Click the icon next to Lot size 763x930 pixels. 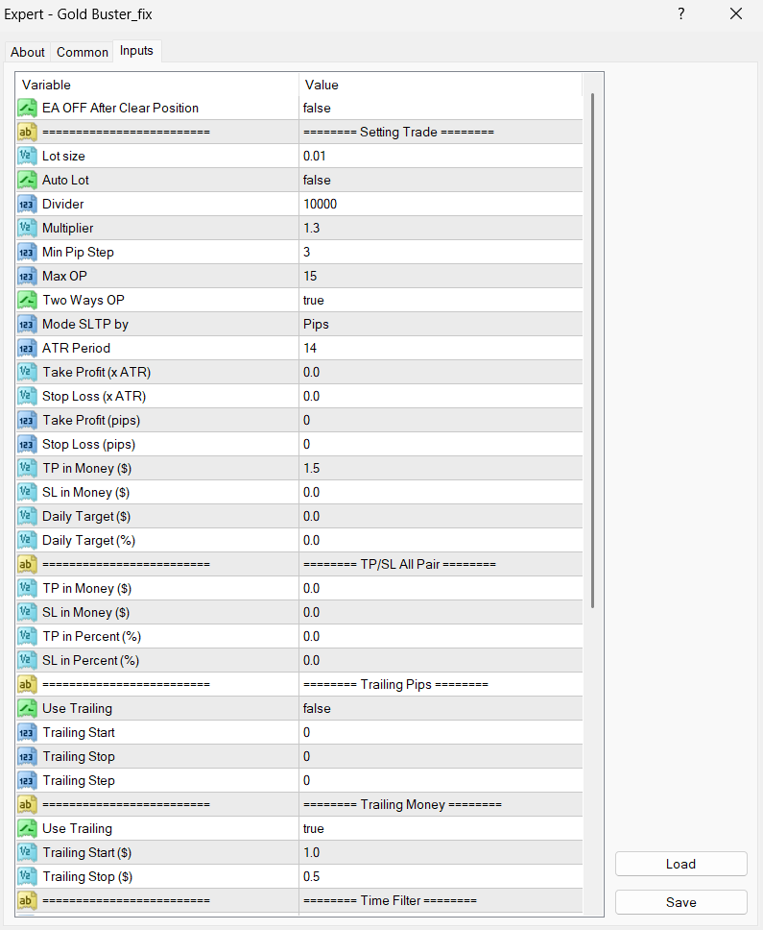[27, 156]
